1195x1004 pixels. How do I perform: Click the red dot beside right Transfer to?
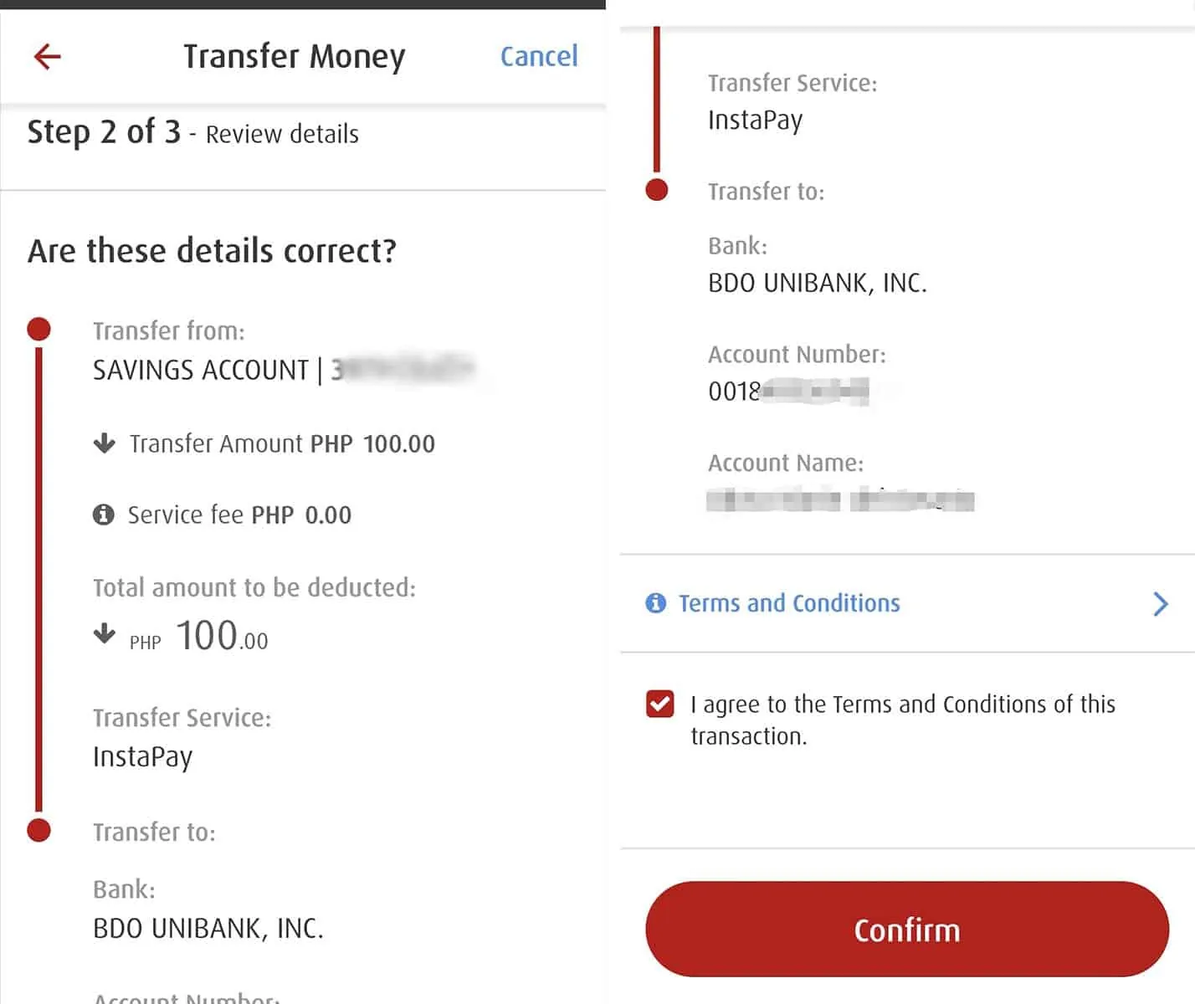pyautogui.click(x=657, y=190)
